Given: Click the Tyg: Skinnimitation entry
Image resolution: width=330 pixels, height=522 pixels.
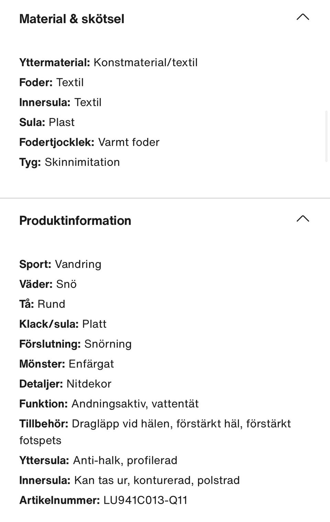Looking at the screenshot, I should (x=69, y=162).
